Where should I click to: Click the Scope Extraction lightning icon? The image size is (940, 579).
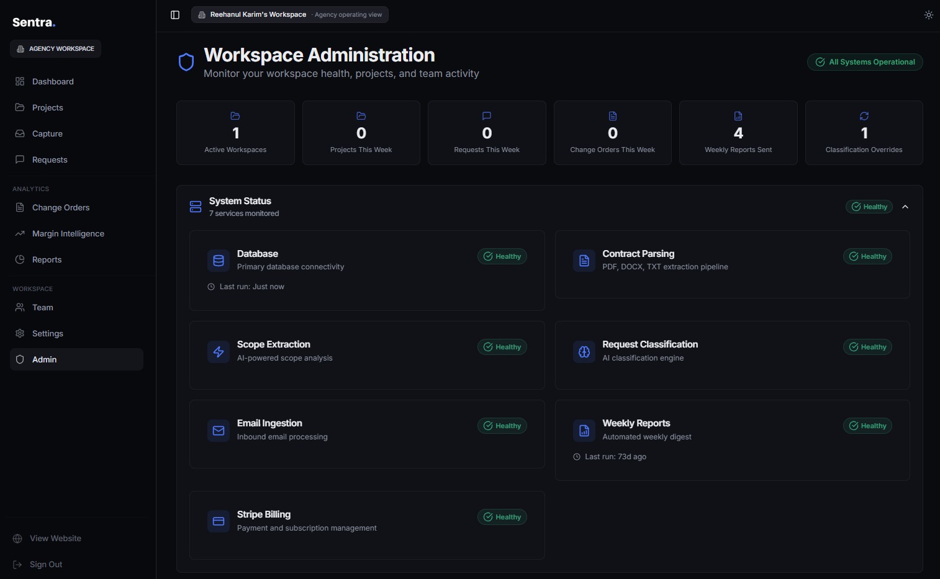(x=219, y=352)
